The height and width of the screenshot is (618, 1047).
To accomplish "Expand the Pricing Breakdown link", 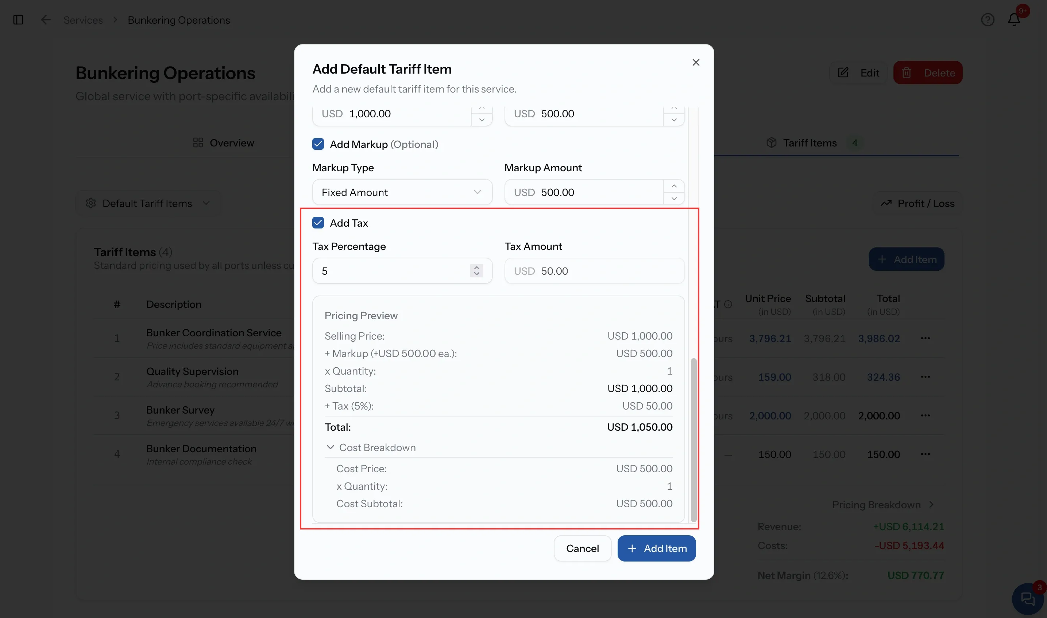I will (x=883, y=505).
